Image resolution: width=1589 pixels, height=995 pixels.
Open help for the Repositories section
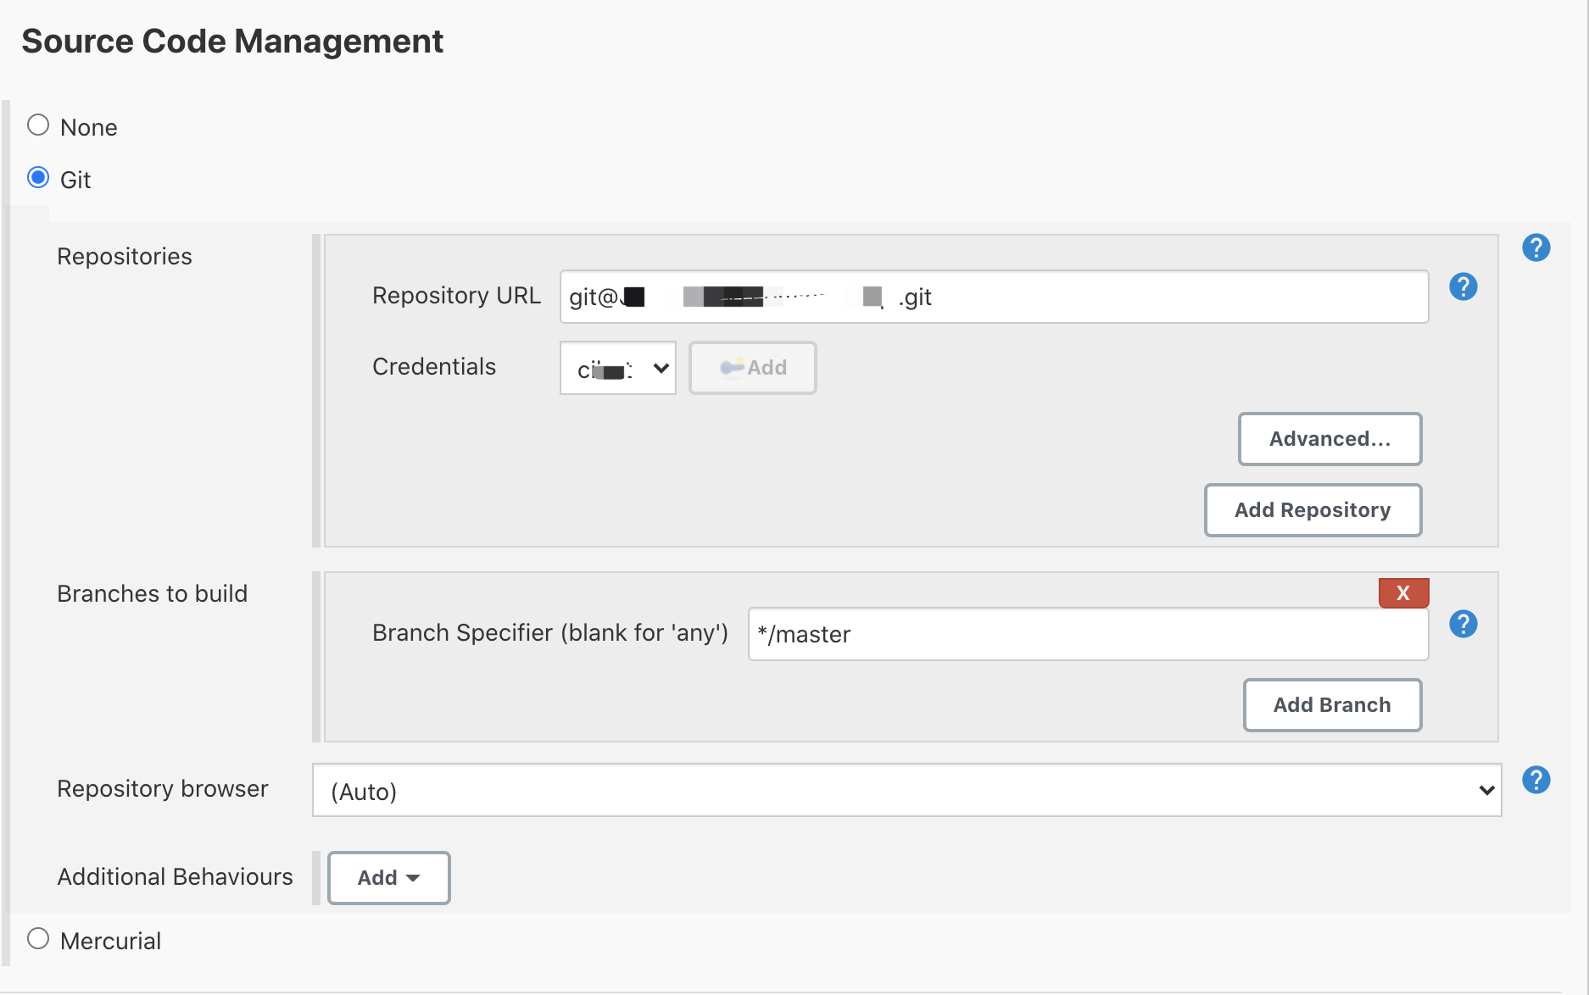coord(1536,247)
